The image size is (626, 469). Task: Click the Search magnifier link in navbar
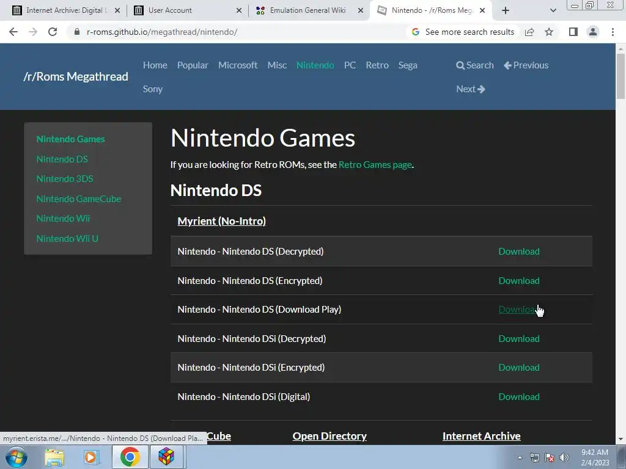point(474,65)
